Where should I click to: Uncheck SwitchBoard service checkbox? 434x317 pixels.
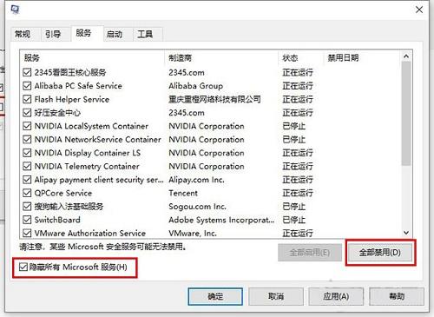27,220
